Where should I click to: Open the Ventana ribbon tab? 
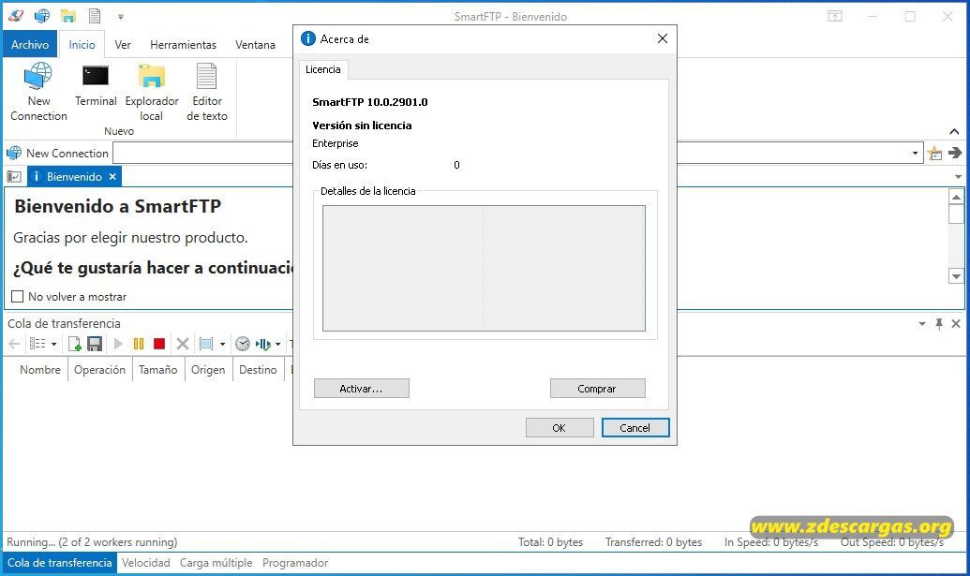pos(255,45)
